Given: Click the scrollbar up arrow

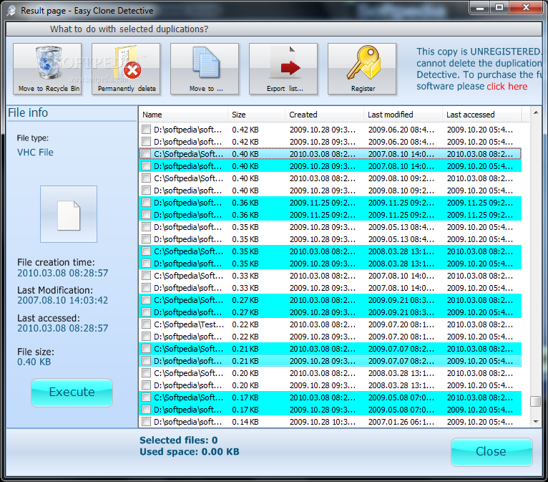Looking at the screenshot, I should [x=535, y=112].
